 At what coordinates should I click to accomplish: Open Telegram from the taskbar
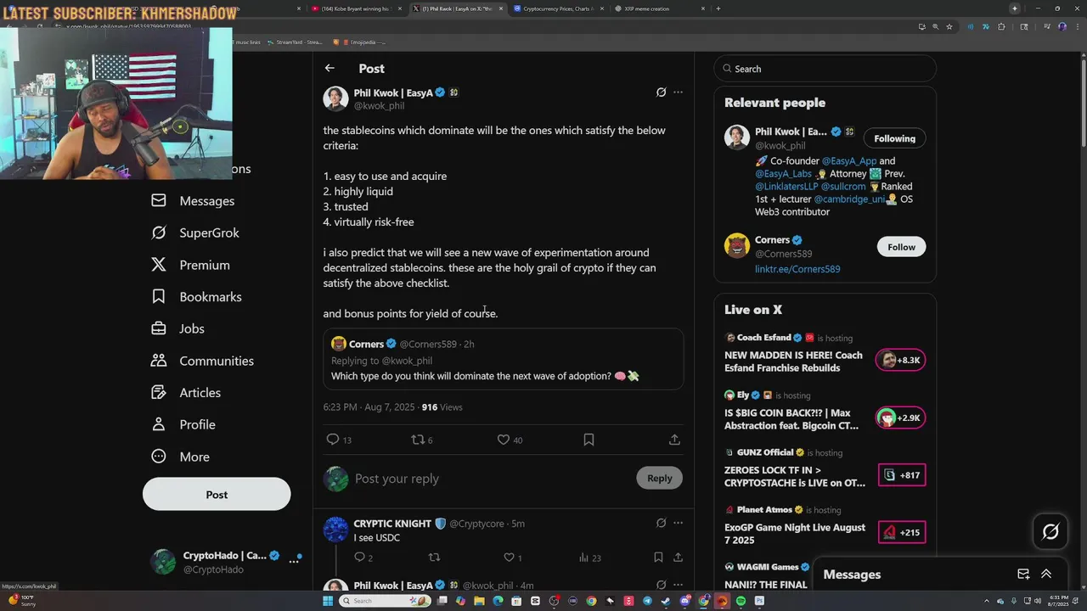tap(647, 601)
